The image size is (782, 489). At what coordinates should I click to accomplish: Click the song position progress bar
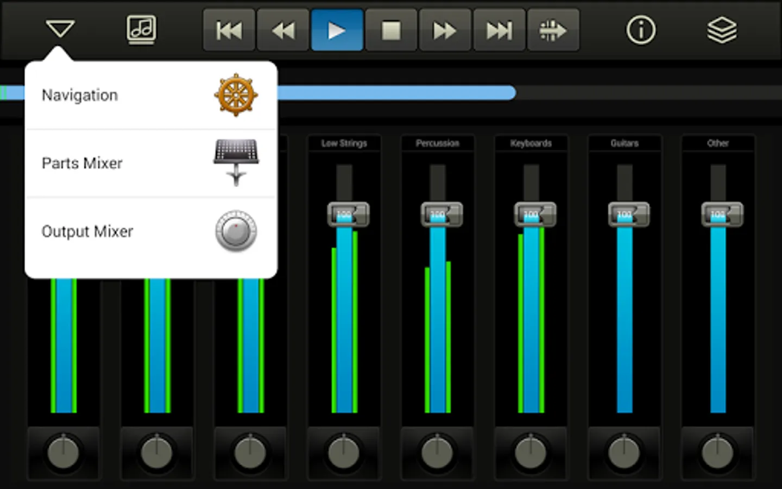[391, 92]
